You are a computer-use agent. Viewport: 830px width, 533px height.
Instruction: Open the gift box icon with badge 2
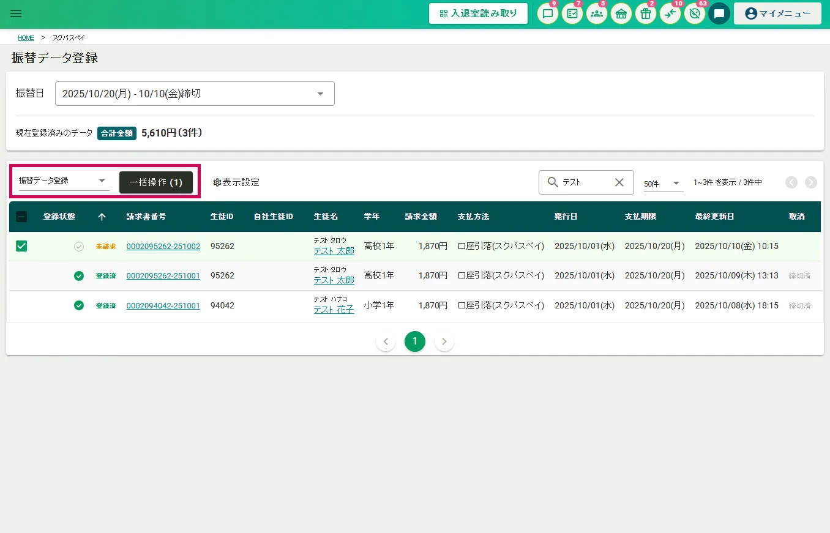[646, 13]
